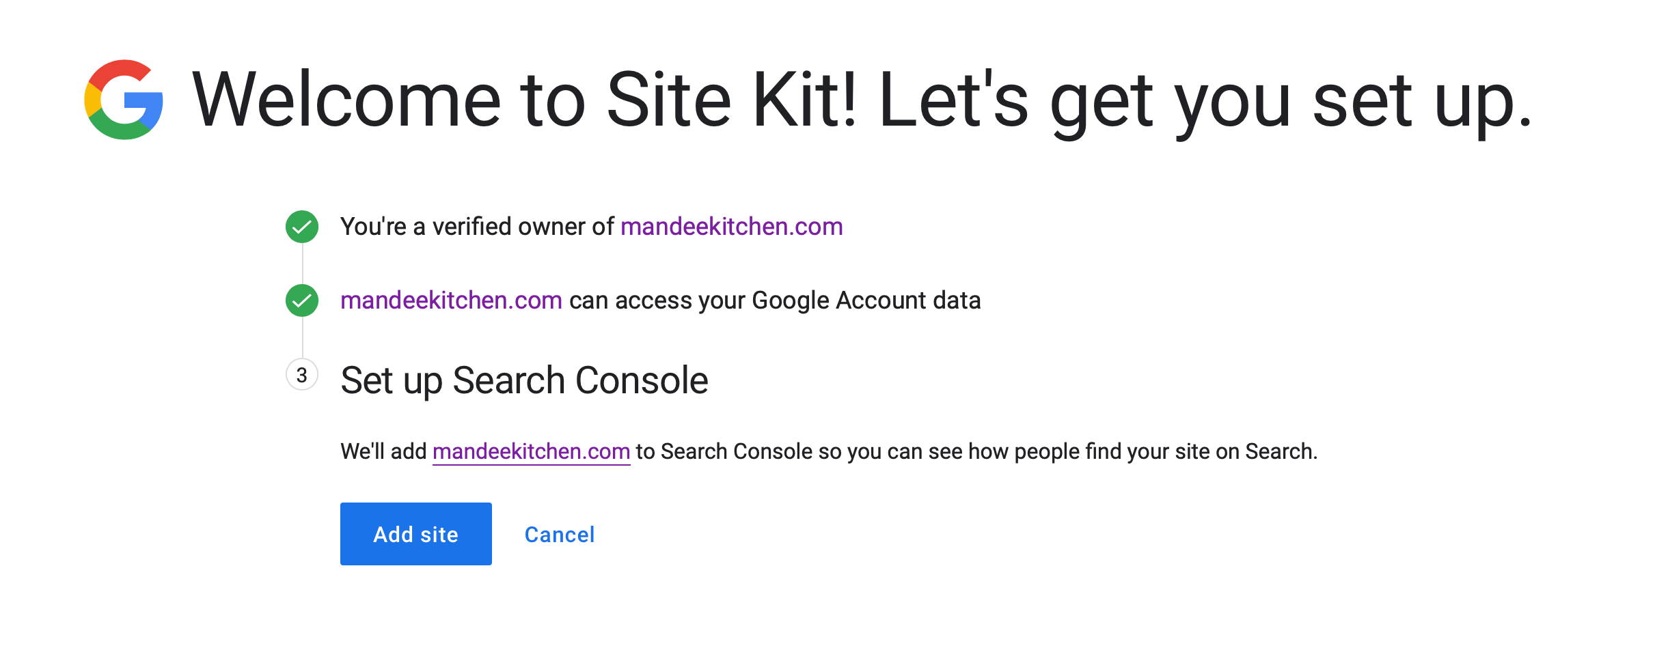Screen dimensions: 1655x650
Task: Click the "We'll add" text in description
Action: pyautogui.click(x=383, y=451)
